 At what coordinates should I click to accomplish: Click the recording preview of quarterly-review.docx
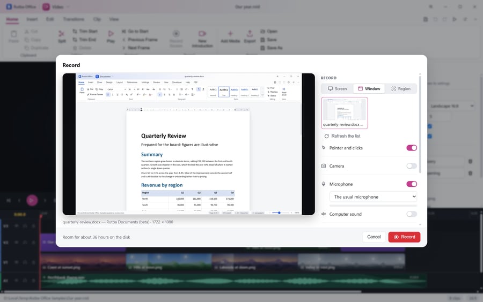pyautogui.click(x=188, y=144)
